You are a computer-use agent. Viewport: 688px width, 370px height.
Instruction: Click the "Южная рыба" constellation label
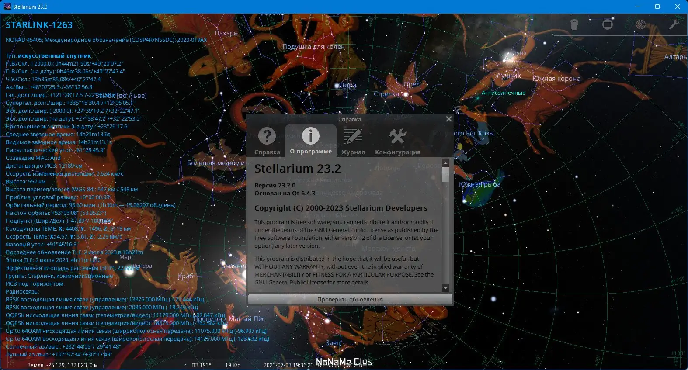(x=480, y=184)
